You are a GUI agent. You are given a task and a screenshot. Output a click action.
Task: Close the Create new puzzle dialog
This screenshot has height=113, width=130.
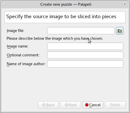click(125, 4)
